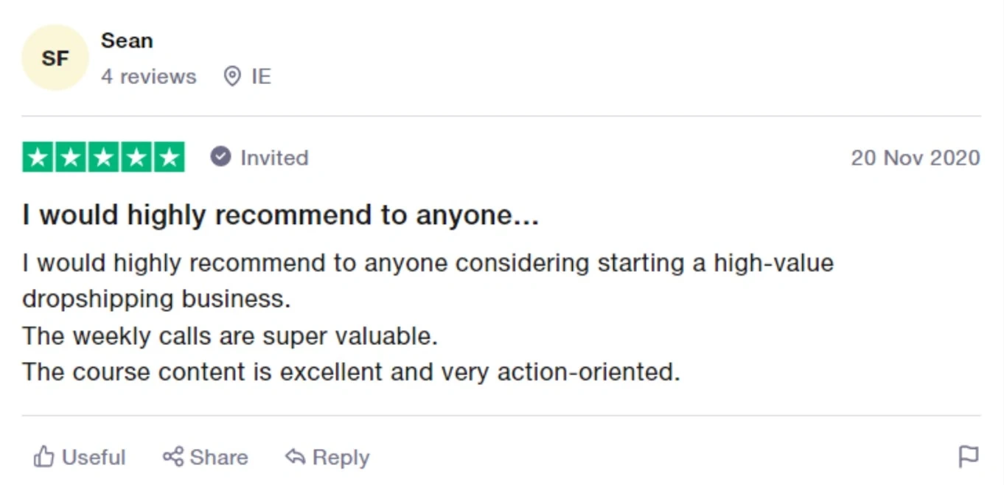Screen dimensions: 1004x485
Task: Click the review date 20 Nov 2020
Action: tap(915, 158)
